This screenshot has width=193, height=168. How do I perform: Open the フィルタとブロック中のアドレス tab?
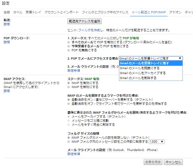[105, 12]
